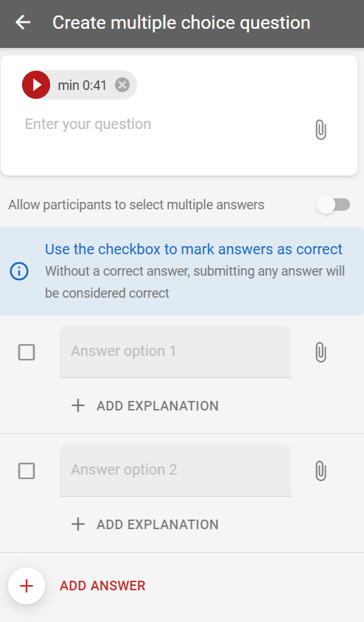Mark Answer option 1 as correct

point(27,352)
